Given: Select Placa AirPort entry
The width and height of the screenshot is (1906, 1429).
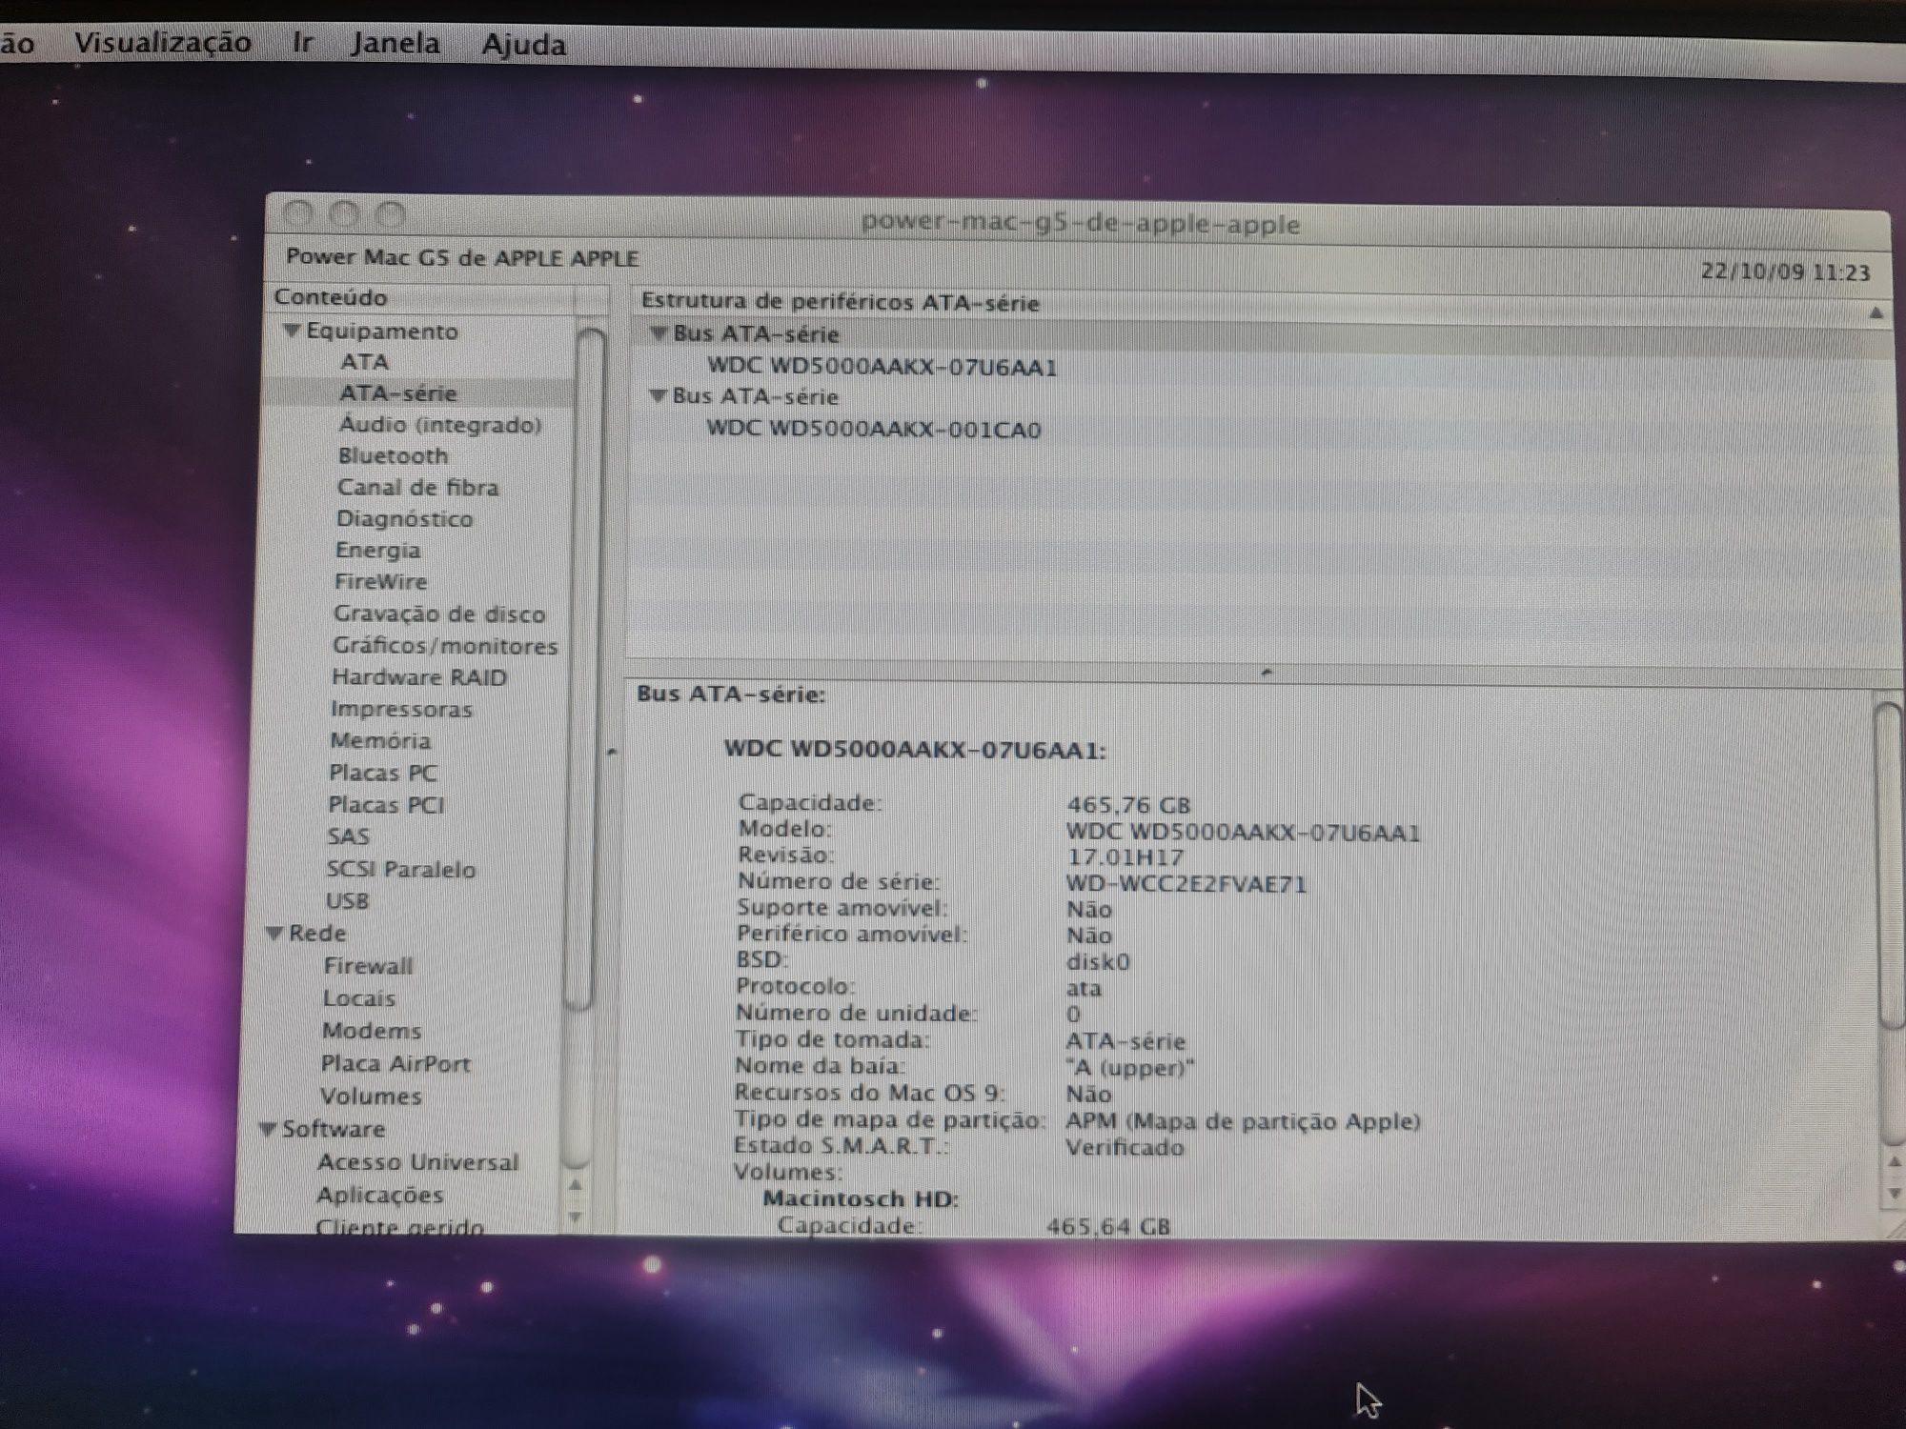Looking at the screenshot, I should (395, 1063).
